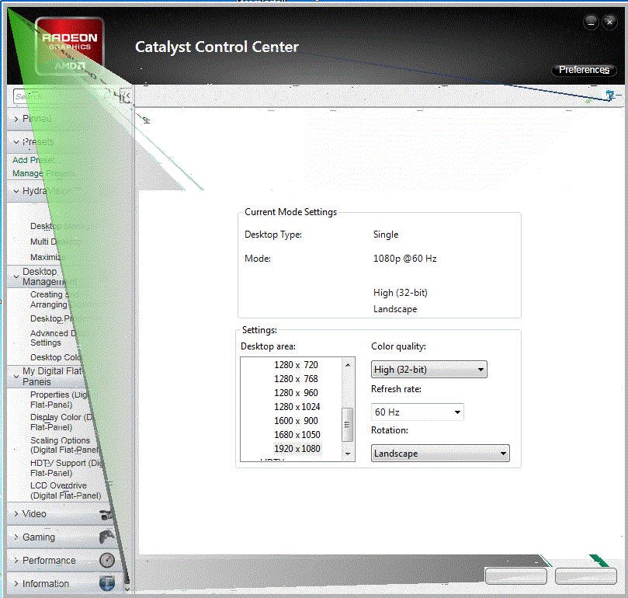Open Scaling Options (Digital Flat-Panel)
The width and height of the screenshot is (628, 598).
click(64, 445)
